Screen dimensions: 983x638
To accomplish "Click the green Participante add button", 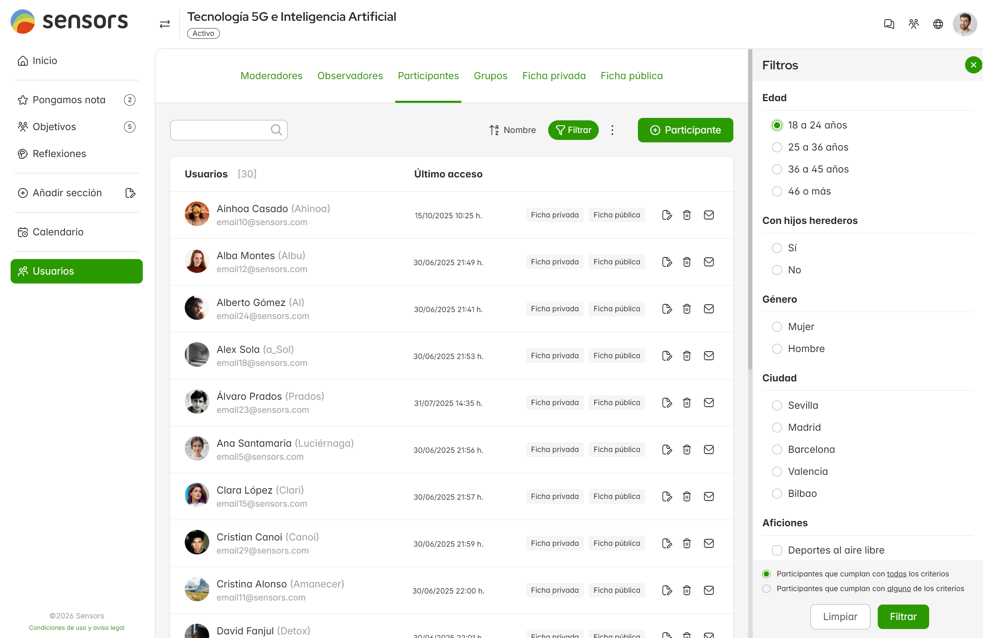I will click(x=685, y=130).
